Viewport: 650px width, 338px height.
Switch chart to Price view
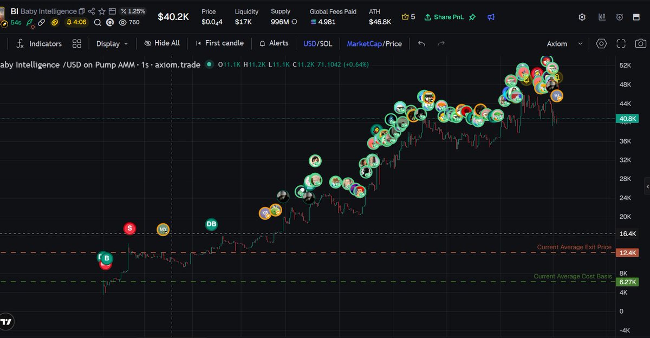pos(393,43)
